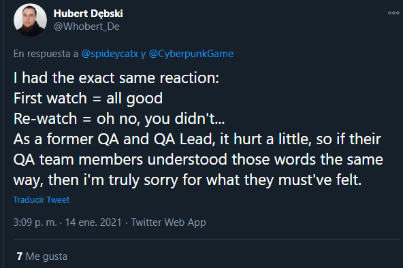Open the @CyberpunkGame mention

[191, 54]
